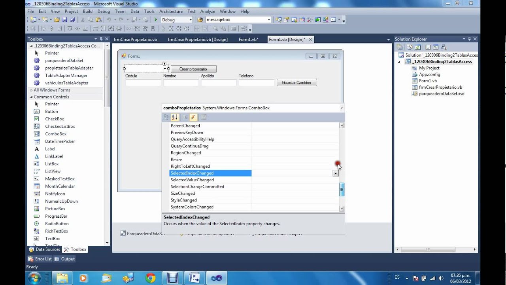The width and height of the screenshot is (506, 285).
Task: Show properties list in Properties window
Action: point(185,117)
